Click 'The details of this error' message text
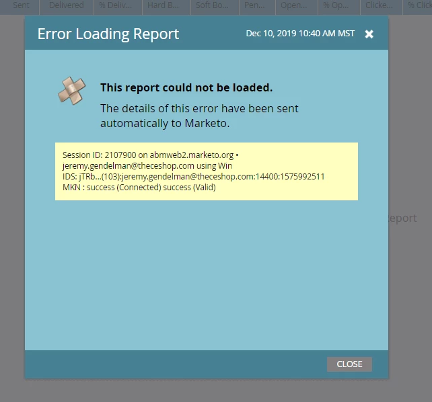The height and width of the screenshot is (402, 432). pyautogui.click(x=199, y=116)
